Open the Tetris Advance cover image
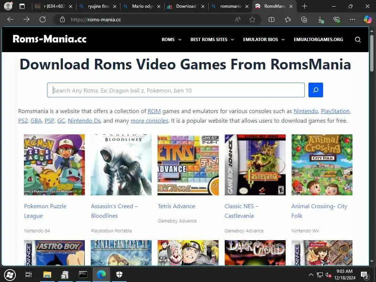The image size is (376, 282). (188, 165)
